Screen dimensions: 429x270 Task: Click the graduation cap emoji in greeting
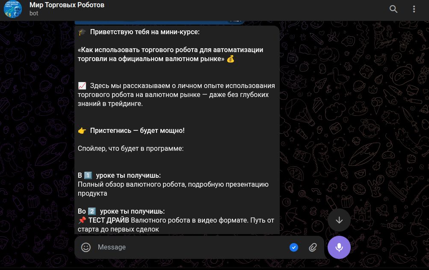point(82,32)
